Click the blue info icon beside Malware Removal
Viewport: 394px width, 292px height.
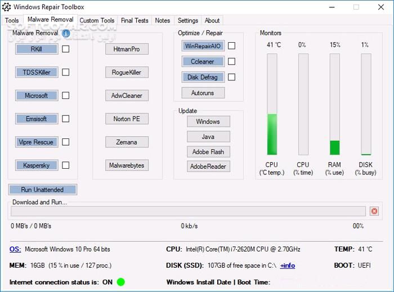[66, 33]
